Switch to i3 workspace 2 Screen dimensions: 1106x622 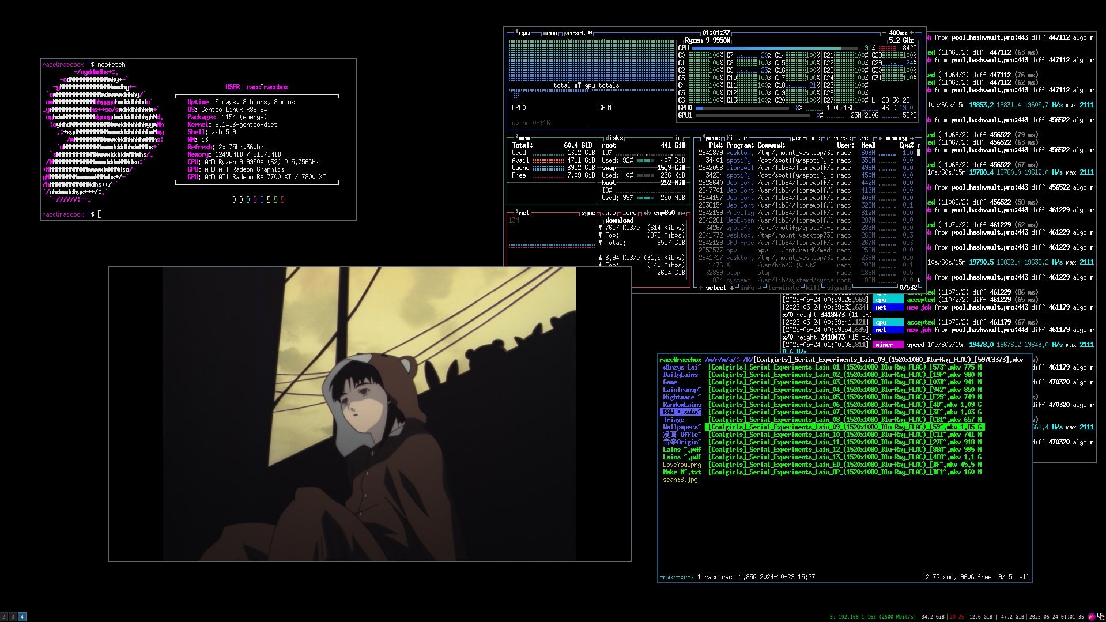coord(4,617)
